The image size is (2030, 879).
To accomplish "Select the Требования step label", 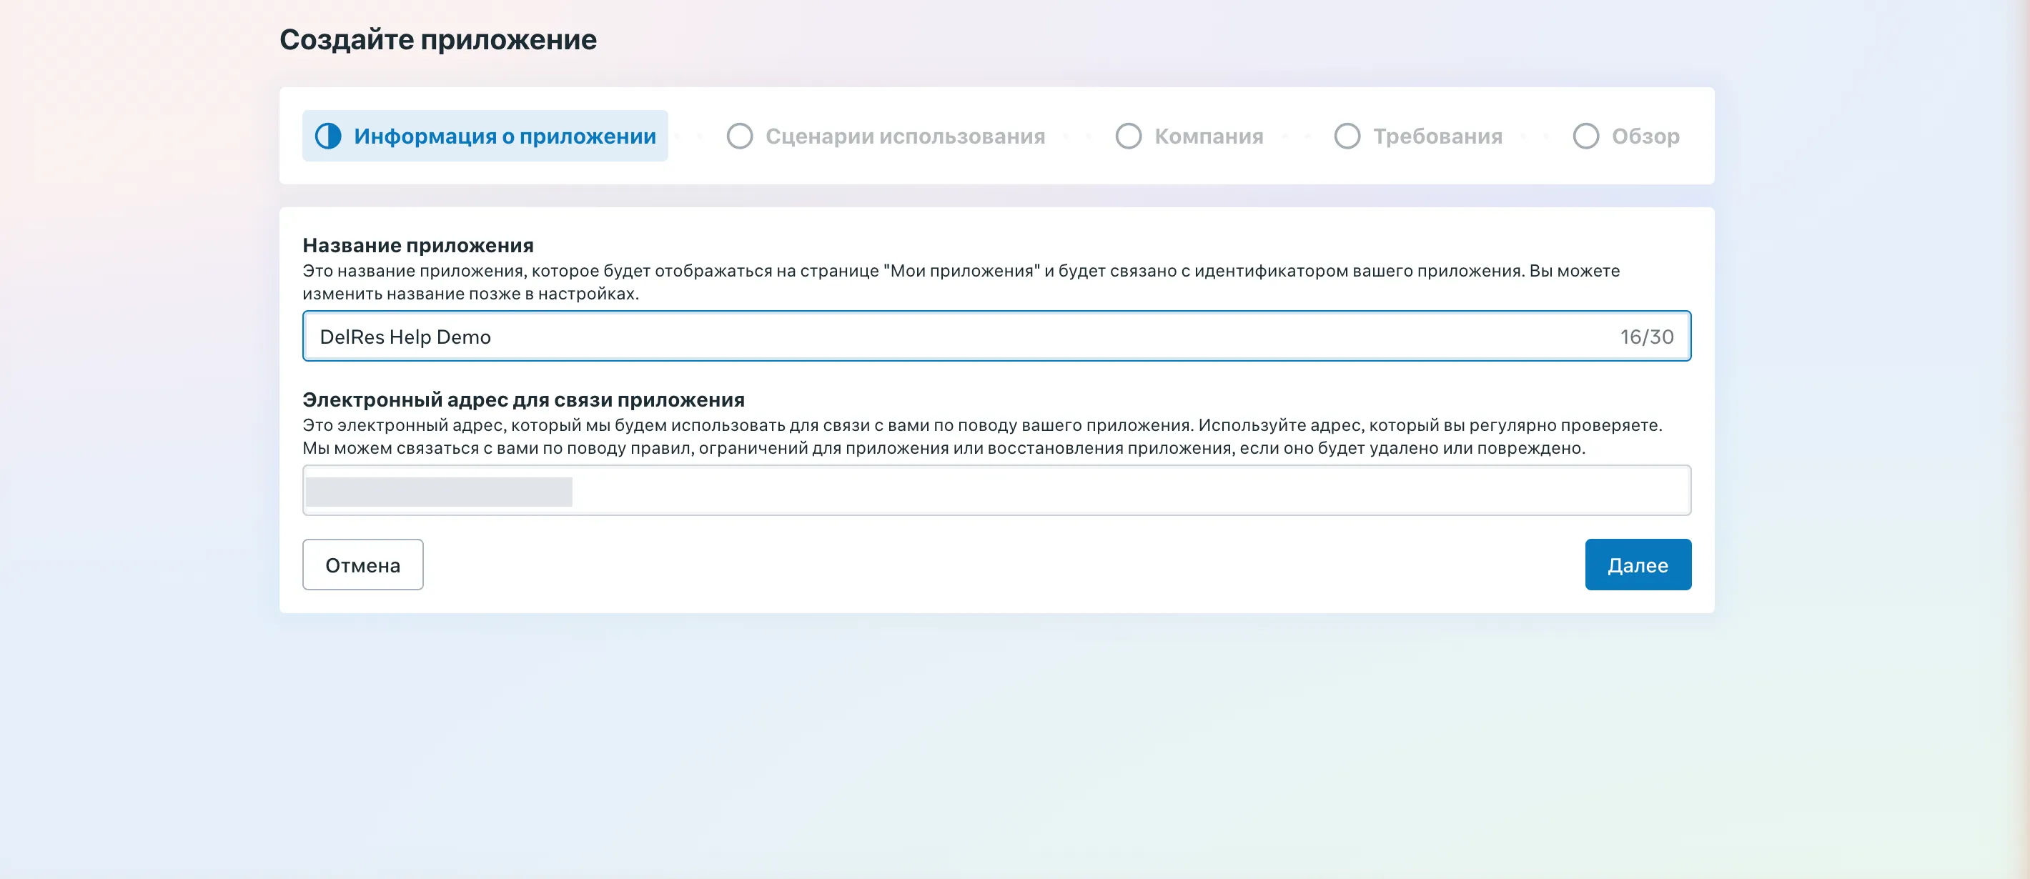I will [1437, 136].
